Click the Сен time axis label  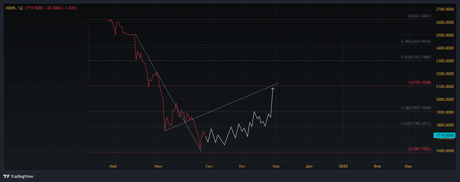[x=209, y=166]
